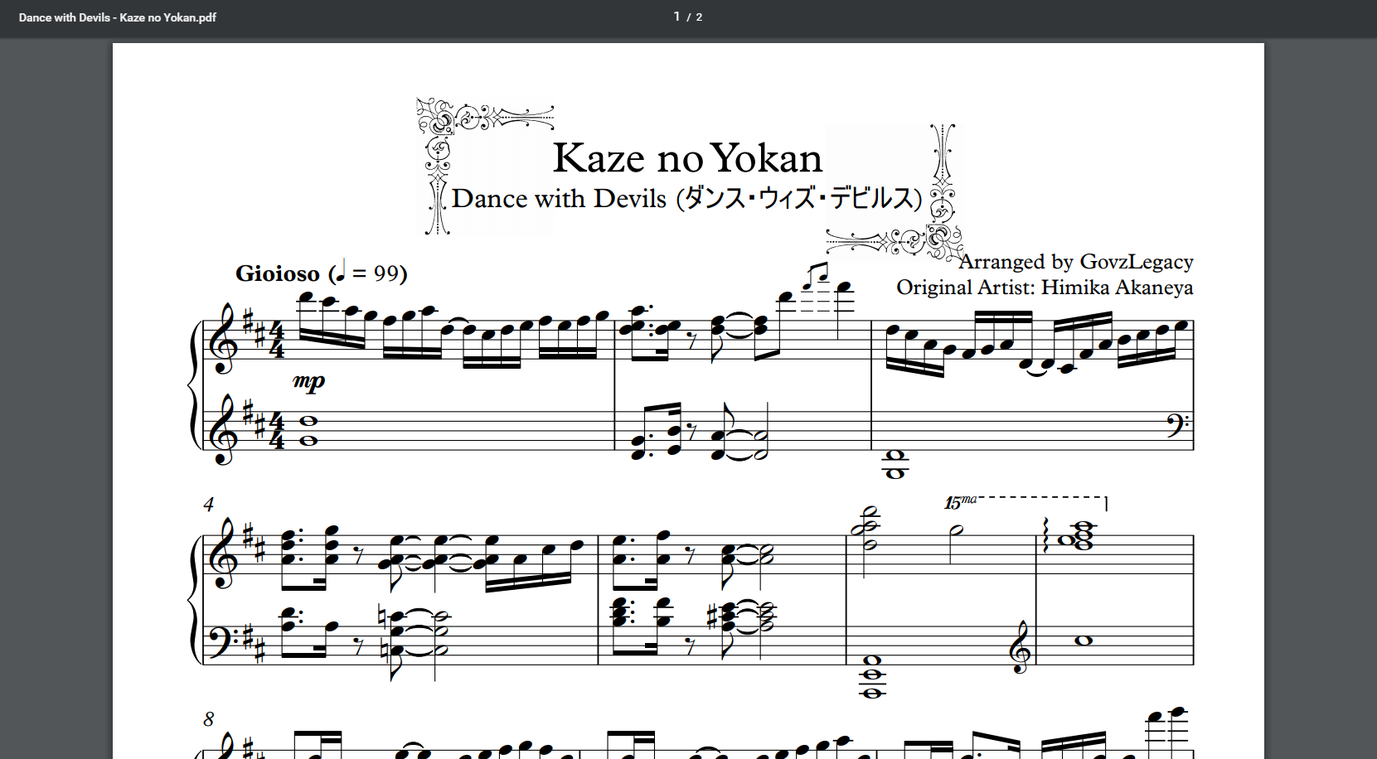The width and height of the screenshot is (1377, 759).
Task: Click the 'mp' dynamic marking
Action: (308, 381)
